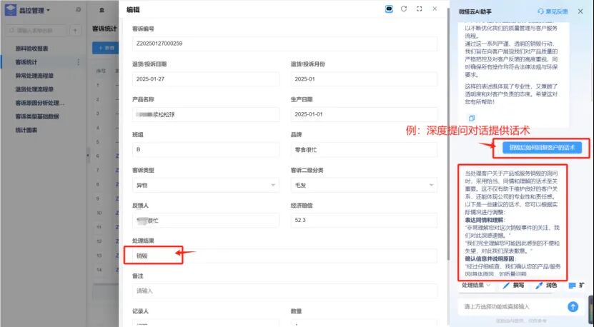The width and height of the screenshot is (594, 327).
Task: Send the AI assistant message
Action: pos(573,306)
